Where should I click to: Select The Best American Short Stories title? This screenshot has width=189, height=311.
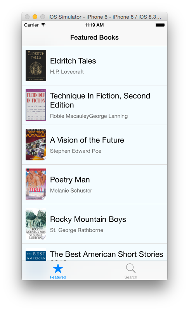tap(106, 254)
